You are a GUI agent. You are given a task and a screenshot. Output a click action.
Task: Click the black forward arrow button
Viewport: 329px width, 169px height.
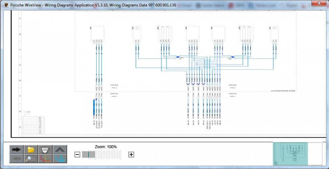(16, 150)
